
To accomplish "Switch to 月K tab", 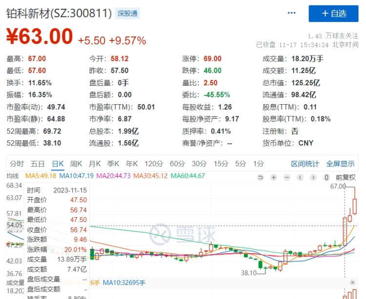I will point(95,164).
